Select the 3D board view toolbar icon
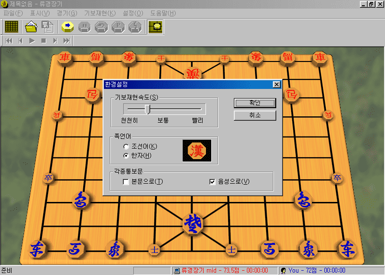 (x=155, y=26)
